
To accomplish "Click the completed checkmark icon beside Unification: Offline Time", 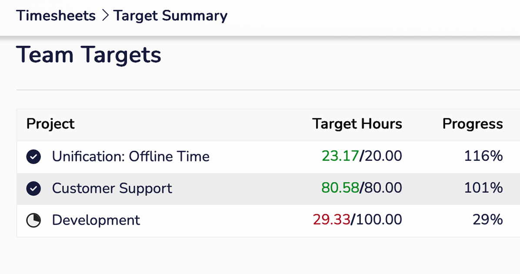I will pyautogui.click(x=33, y=157).
